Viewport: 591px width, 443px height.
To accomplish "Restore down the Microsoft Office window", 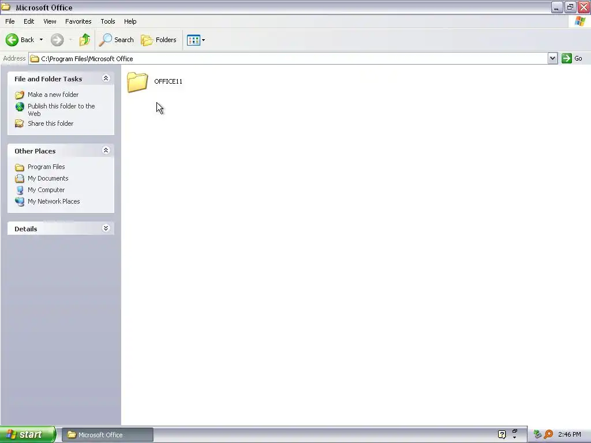I will coord(570,7).
